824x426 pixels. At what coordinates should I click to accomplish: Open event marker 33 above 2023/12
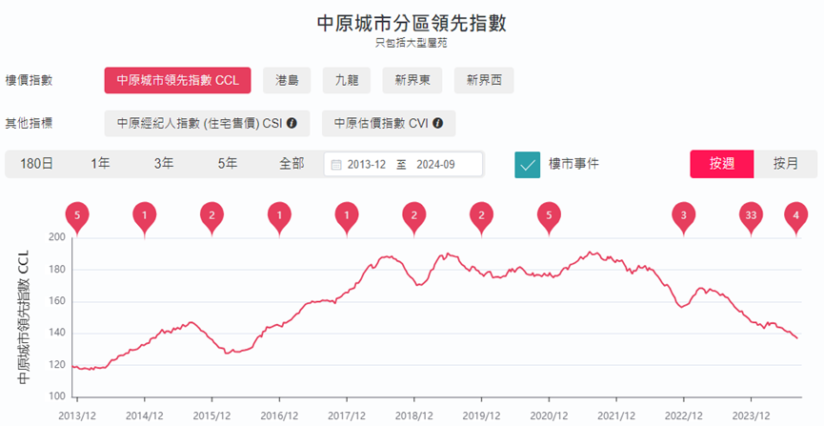[751, 217]
